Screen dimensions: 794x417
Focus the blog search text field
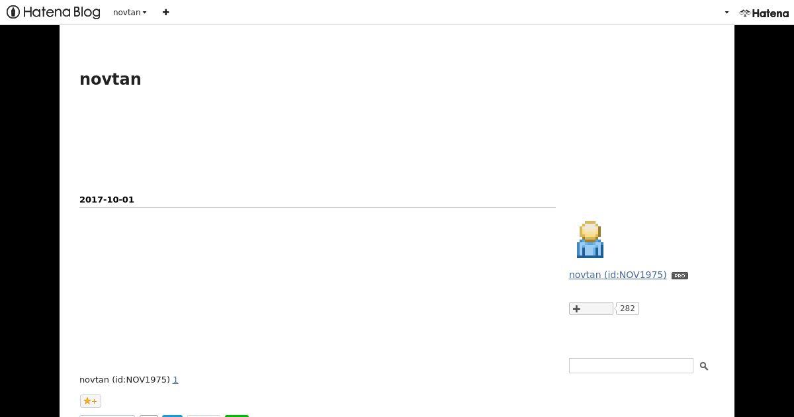click(x=631, y=366)
